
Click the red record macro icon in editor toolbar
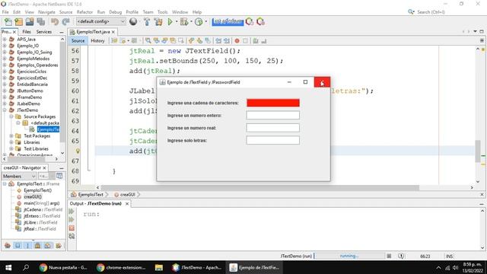click(237, 40)
